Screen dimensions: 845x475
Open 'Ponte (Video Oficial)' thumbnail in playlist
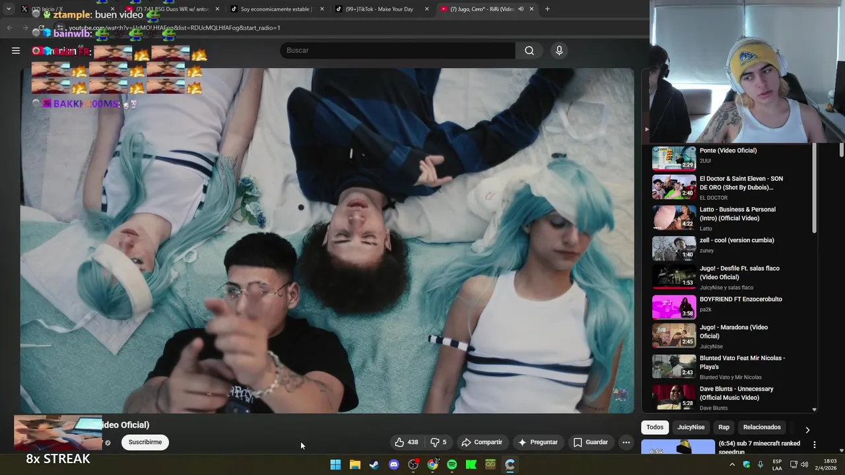674,158
